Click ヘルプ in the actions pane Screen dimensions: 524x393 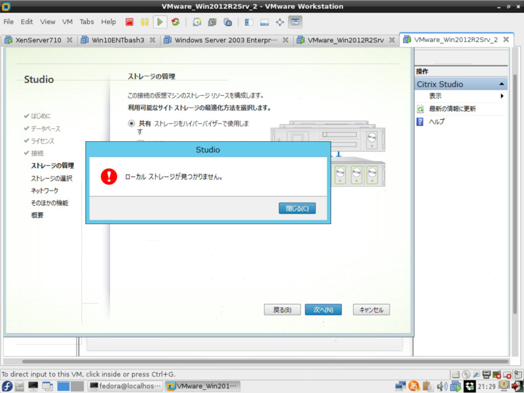click(x=437, y=122)
